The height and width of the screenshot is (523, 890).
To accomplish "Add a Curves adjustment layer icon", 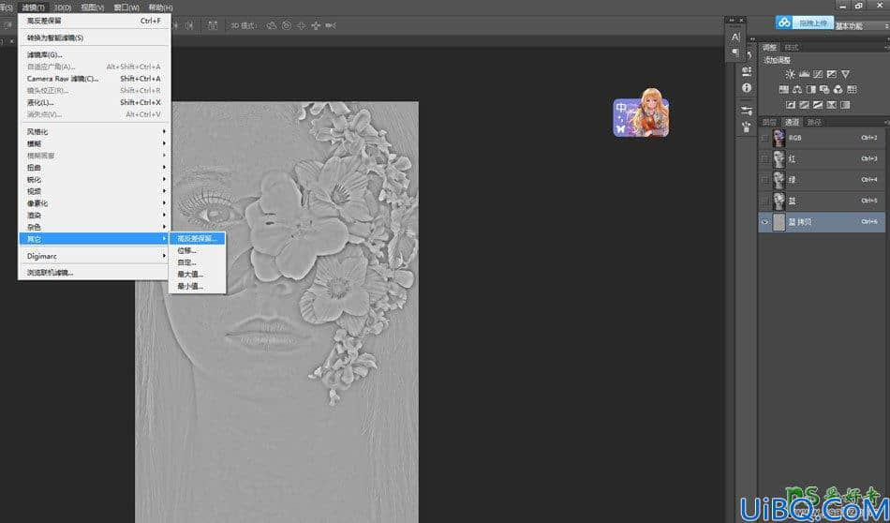I will click(x=818, y=74).
